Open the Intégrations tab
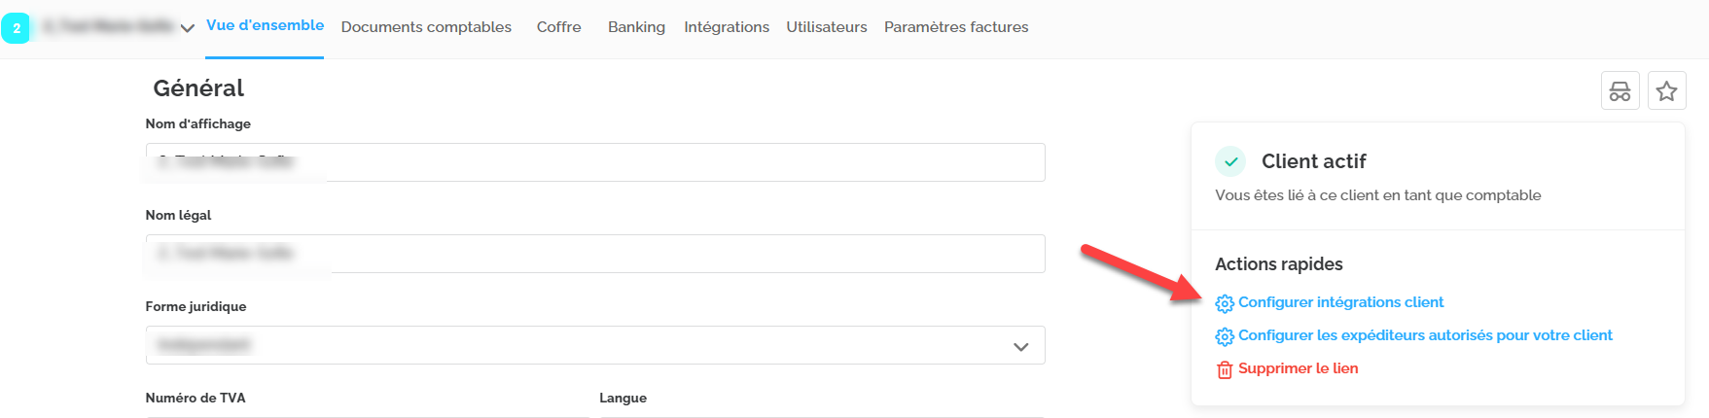The image size is (1709, 418). coord(727,27)
